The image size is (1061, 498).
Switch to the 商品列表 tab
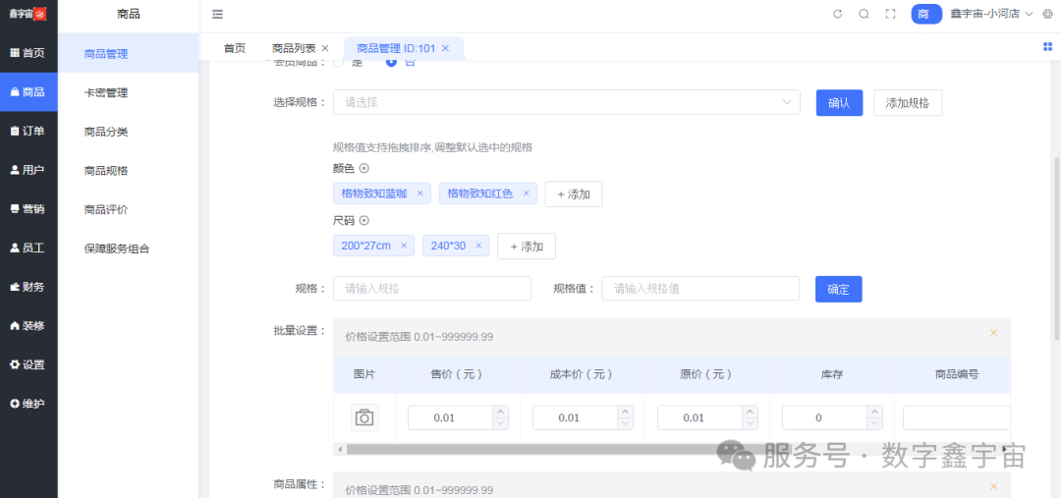(294, 48)
